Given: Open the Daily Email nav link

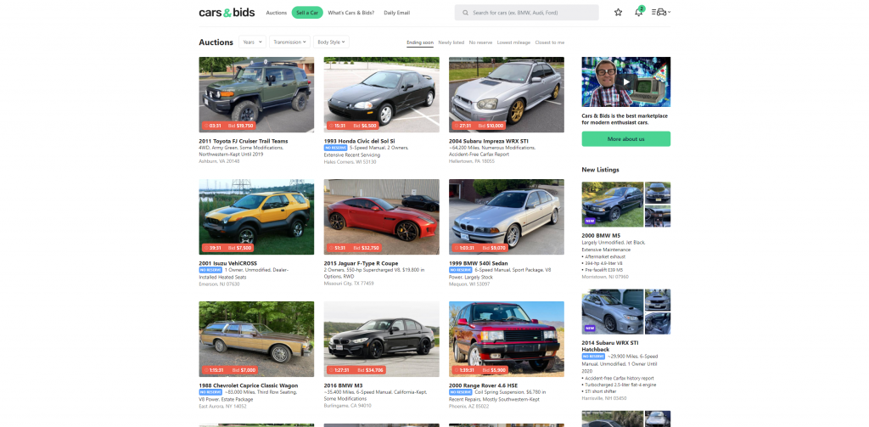Looking at the screenshot, I should (397, 13).
